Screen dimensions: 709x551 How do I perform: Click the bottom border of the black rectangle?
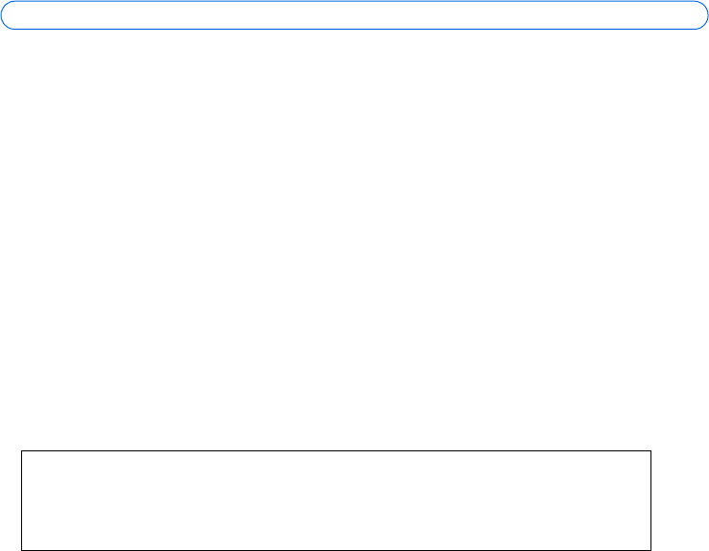[337, 550]
